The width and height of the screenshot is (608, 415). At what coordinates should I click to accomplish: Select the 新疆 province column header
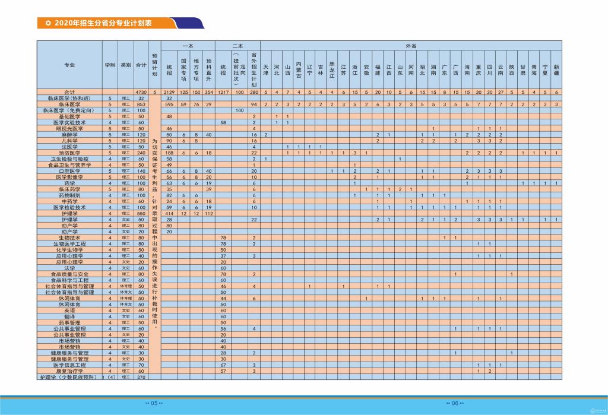pyautogui.click(x=556, y=69)
